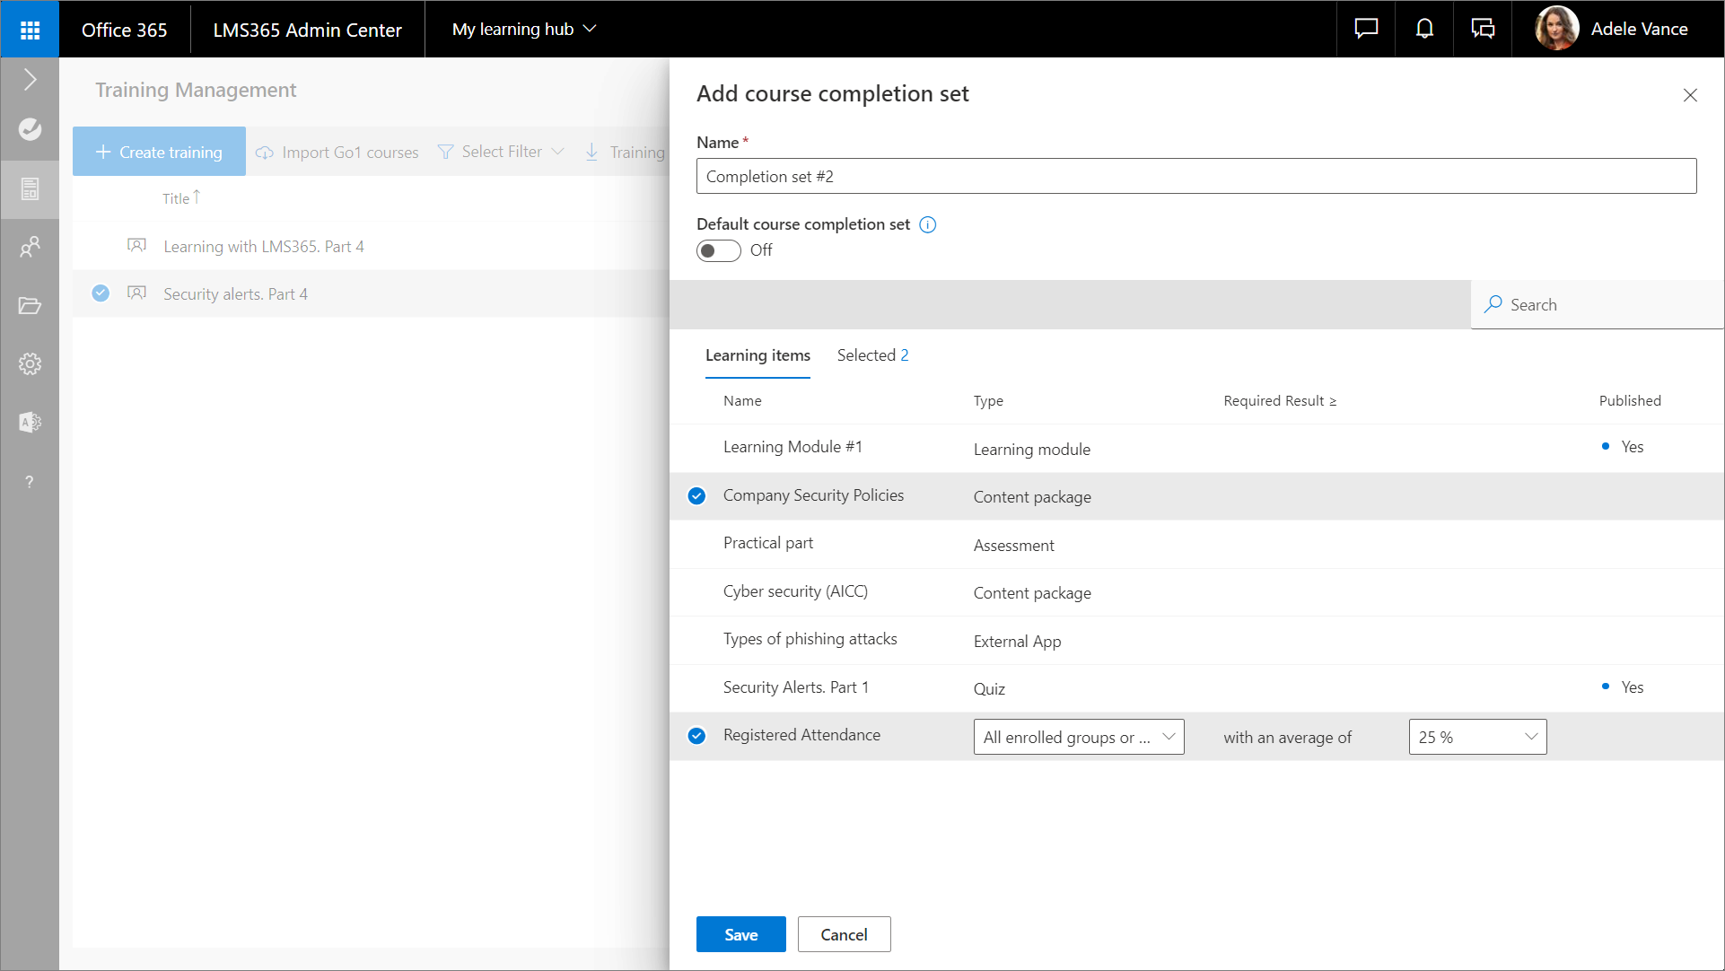Expand the My learning hub menu

[x=523, y=30]
